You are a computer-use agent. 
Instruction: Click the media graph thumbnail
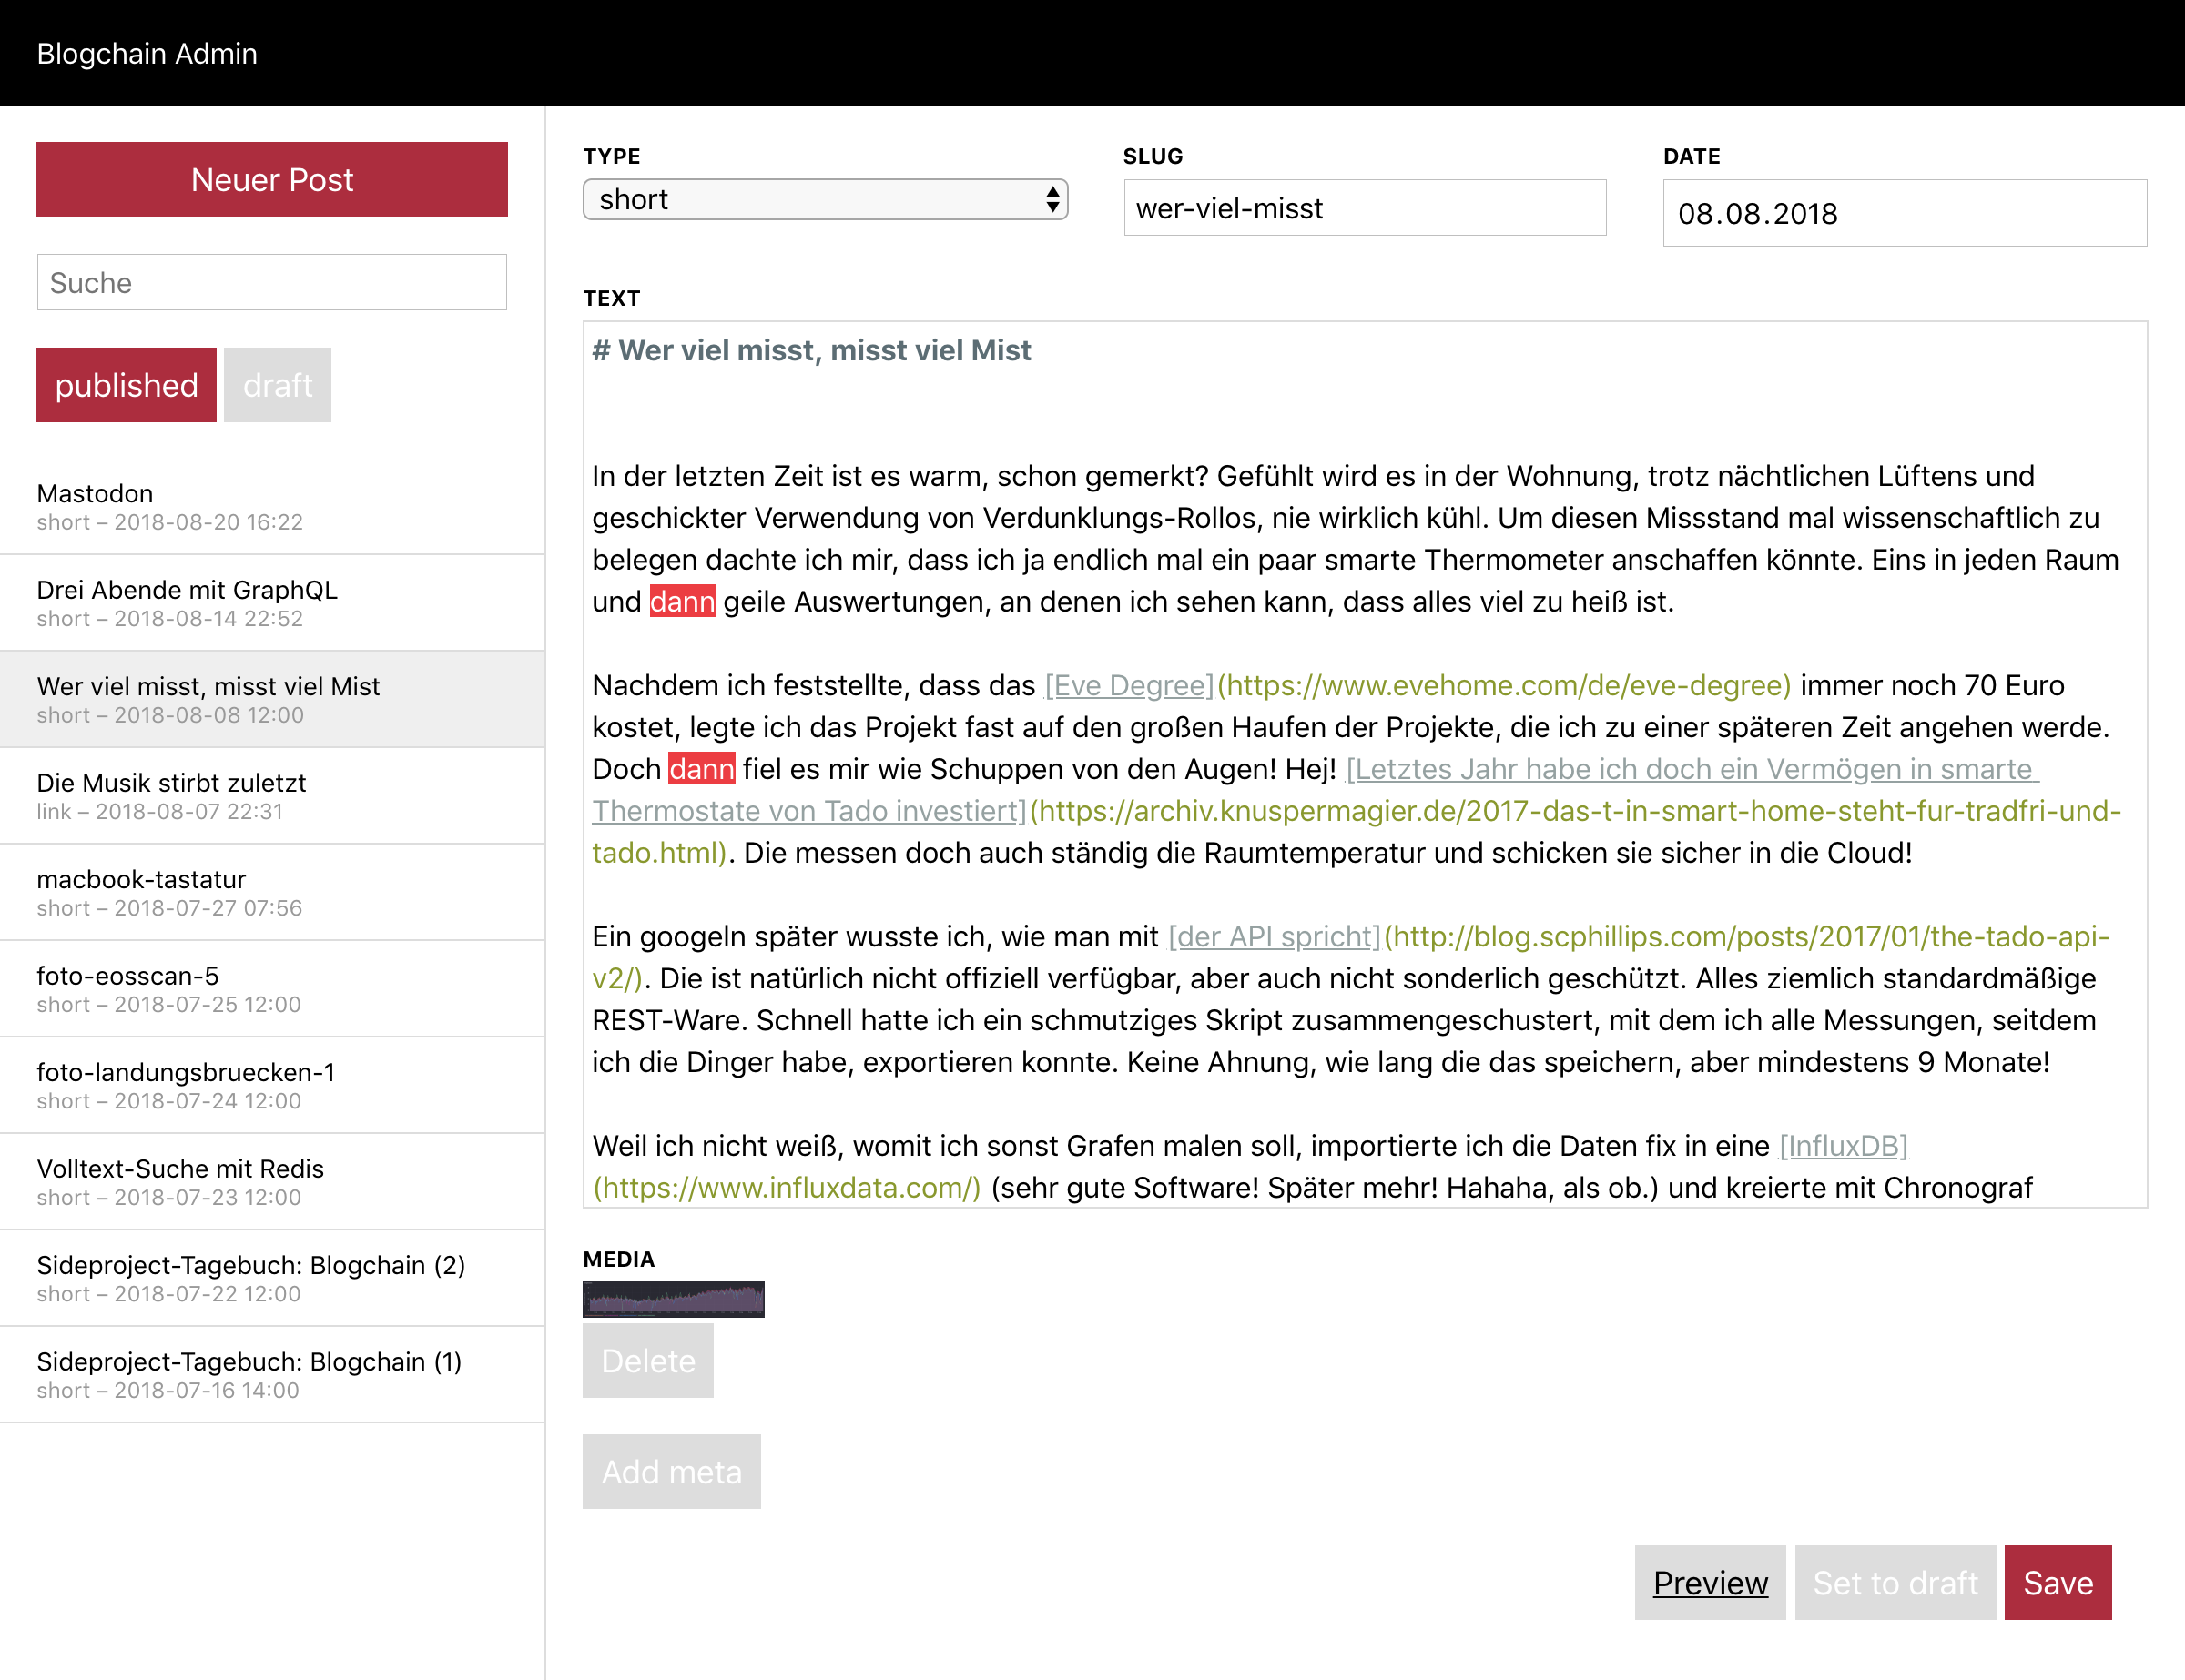(x=674, y=1299)
